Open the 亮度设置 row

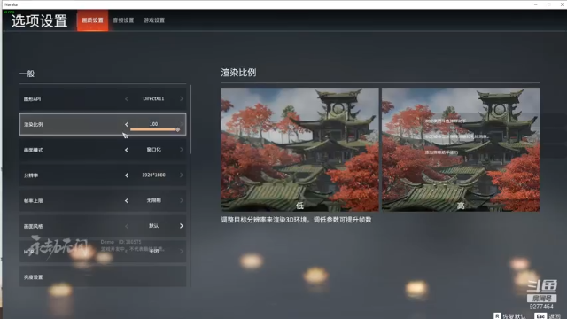click(103, 276)
